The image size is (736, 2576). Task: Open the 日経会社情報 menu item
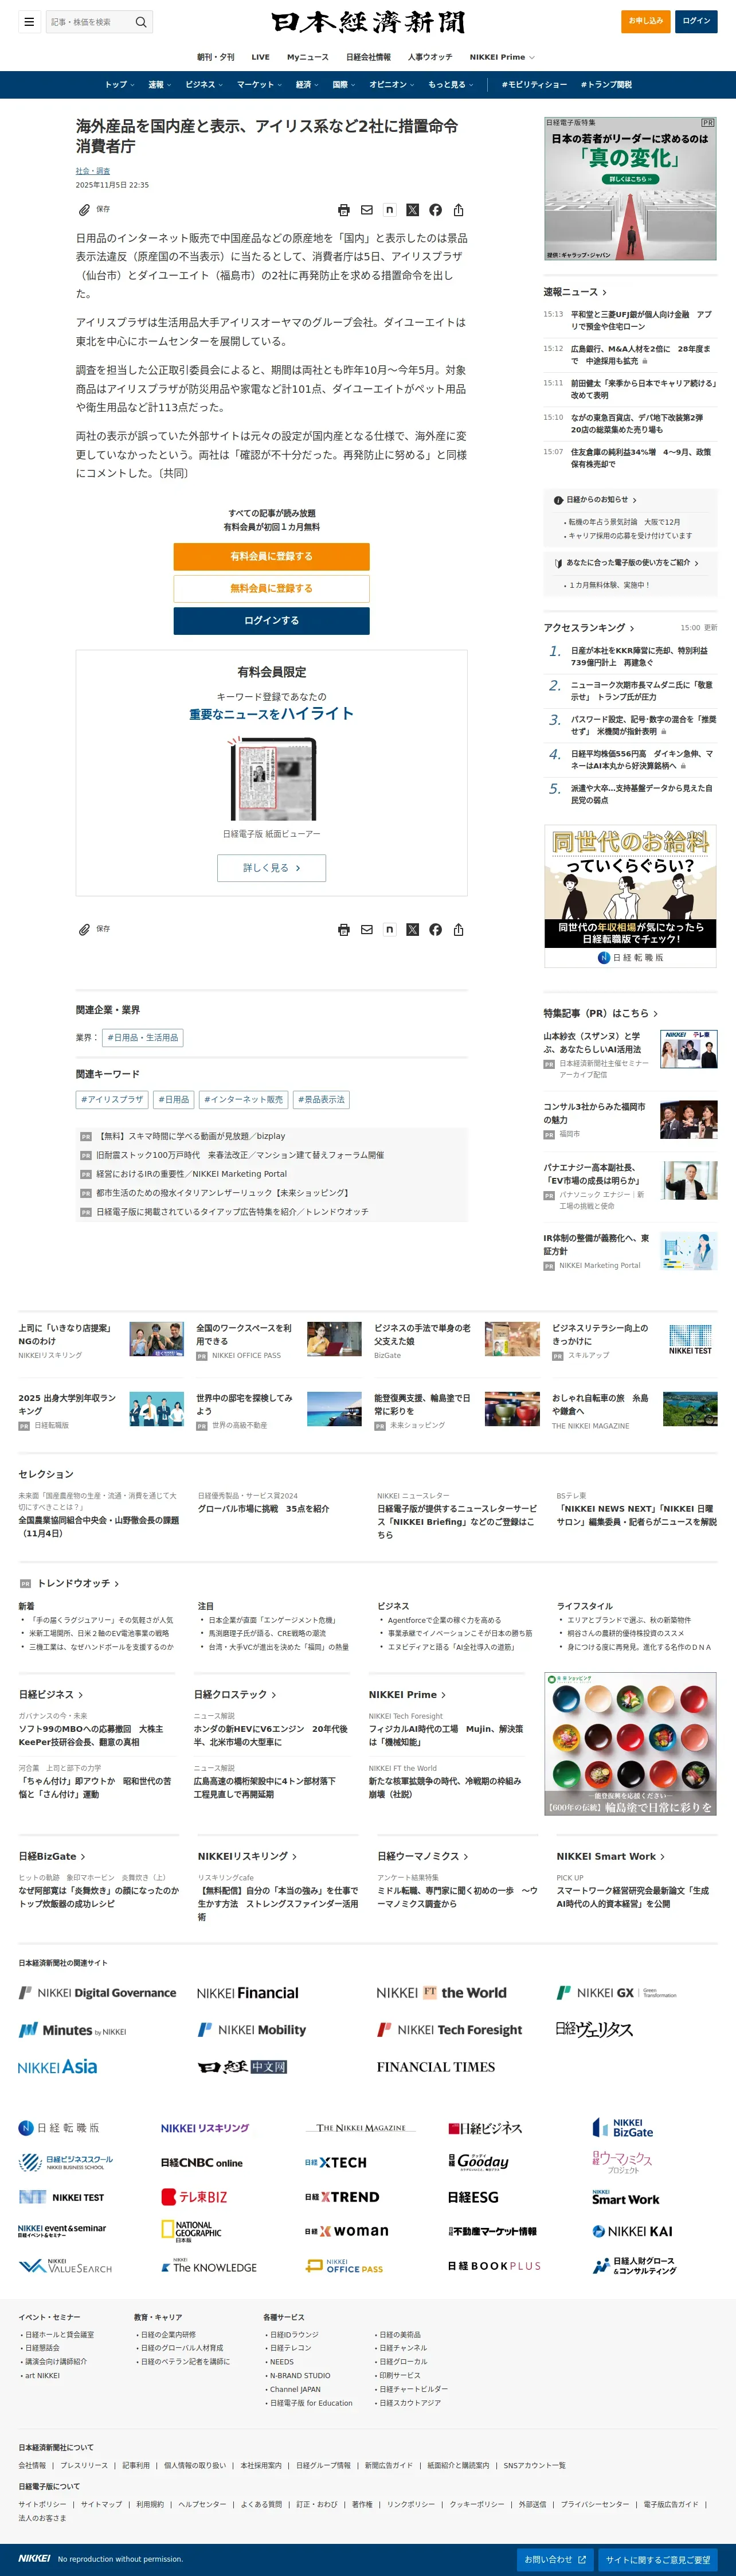coord(369,57)
